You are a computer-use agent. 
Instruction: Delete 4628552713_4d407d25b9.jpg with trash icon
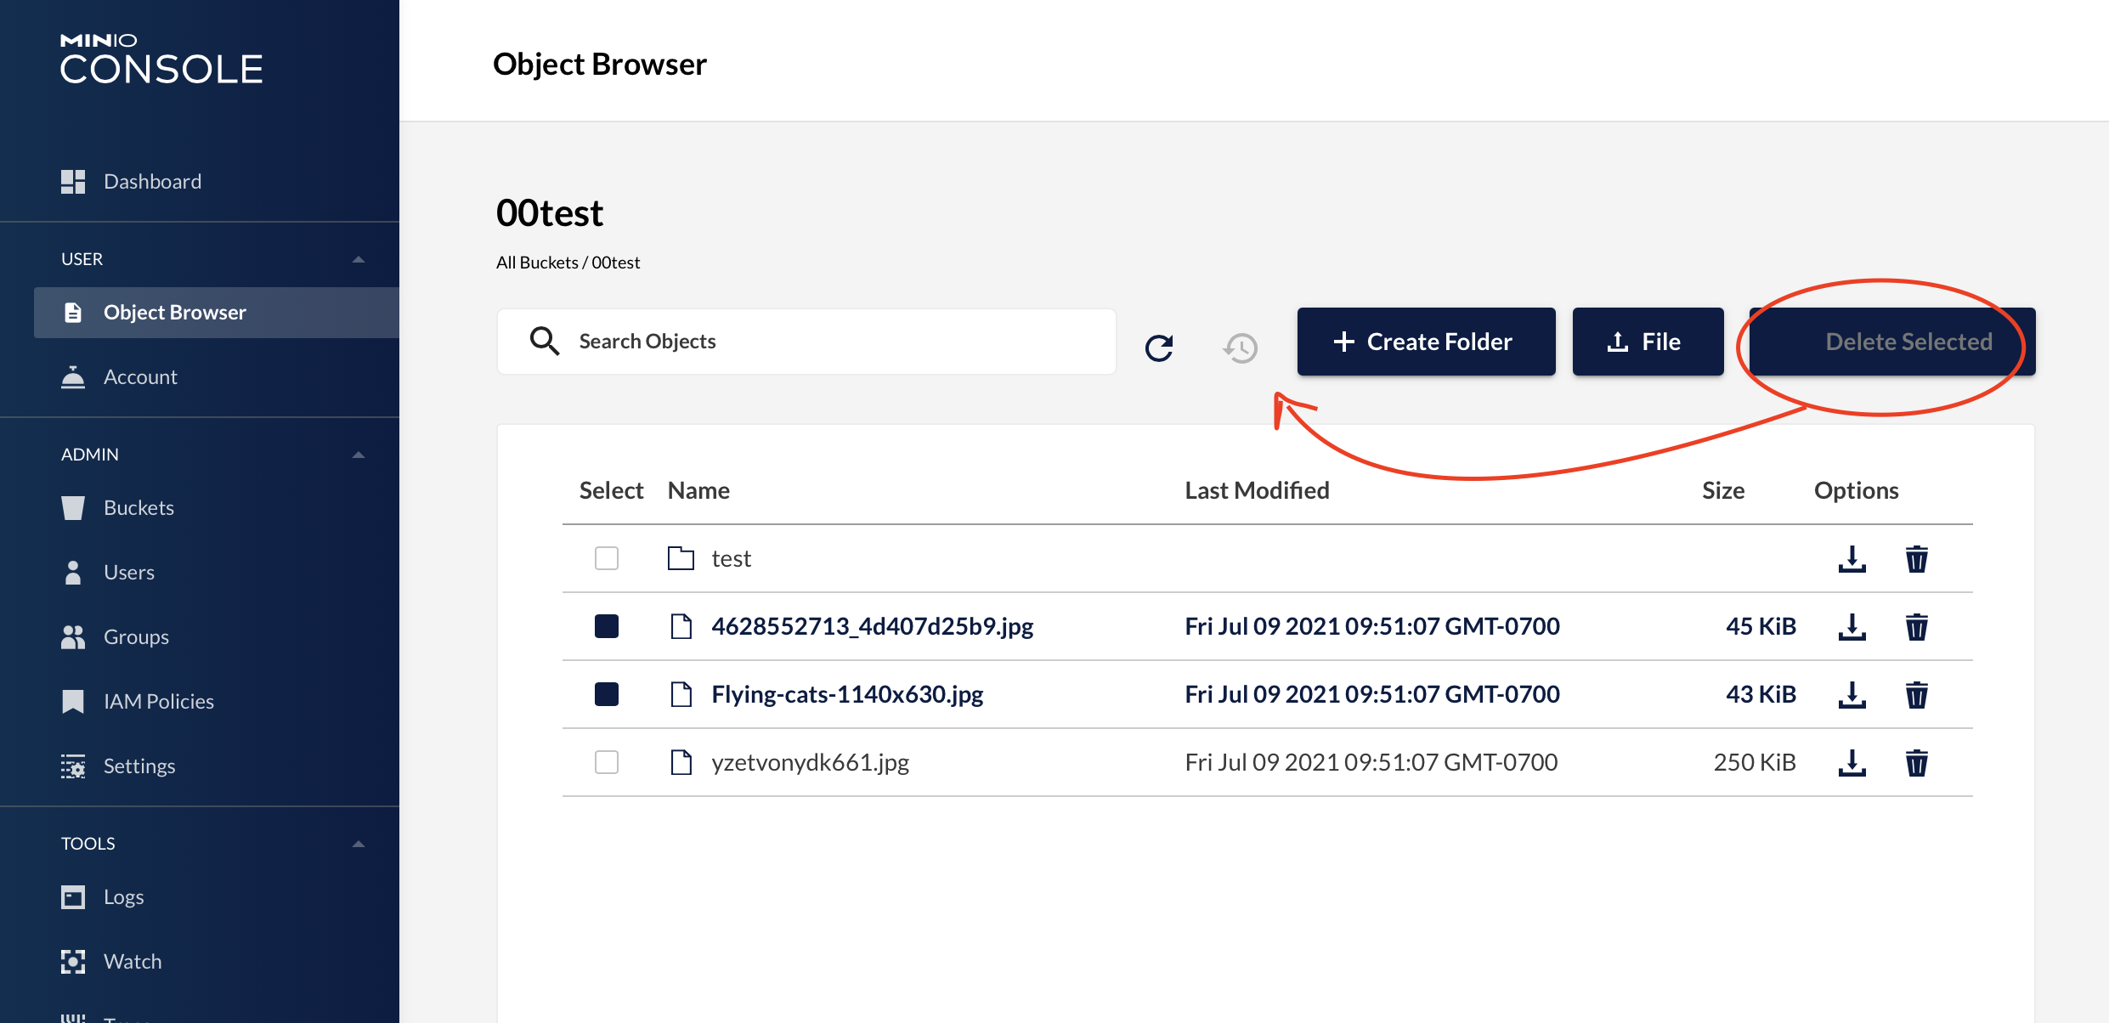tap(1916, 627)
